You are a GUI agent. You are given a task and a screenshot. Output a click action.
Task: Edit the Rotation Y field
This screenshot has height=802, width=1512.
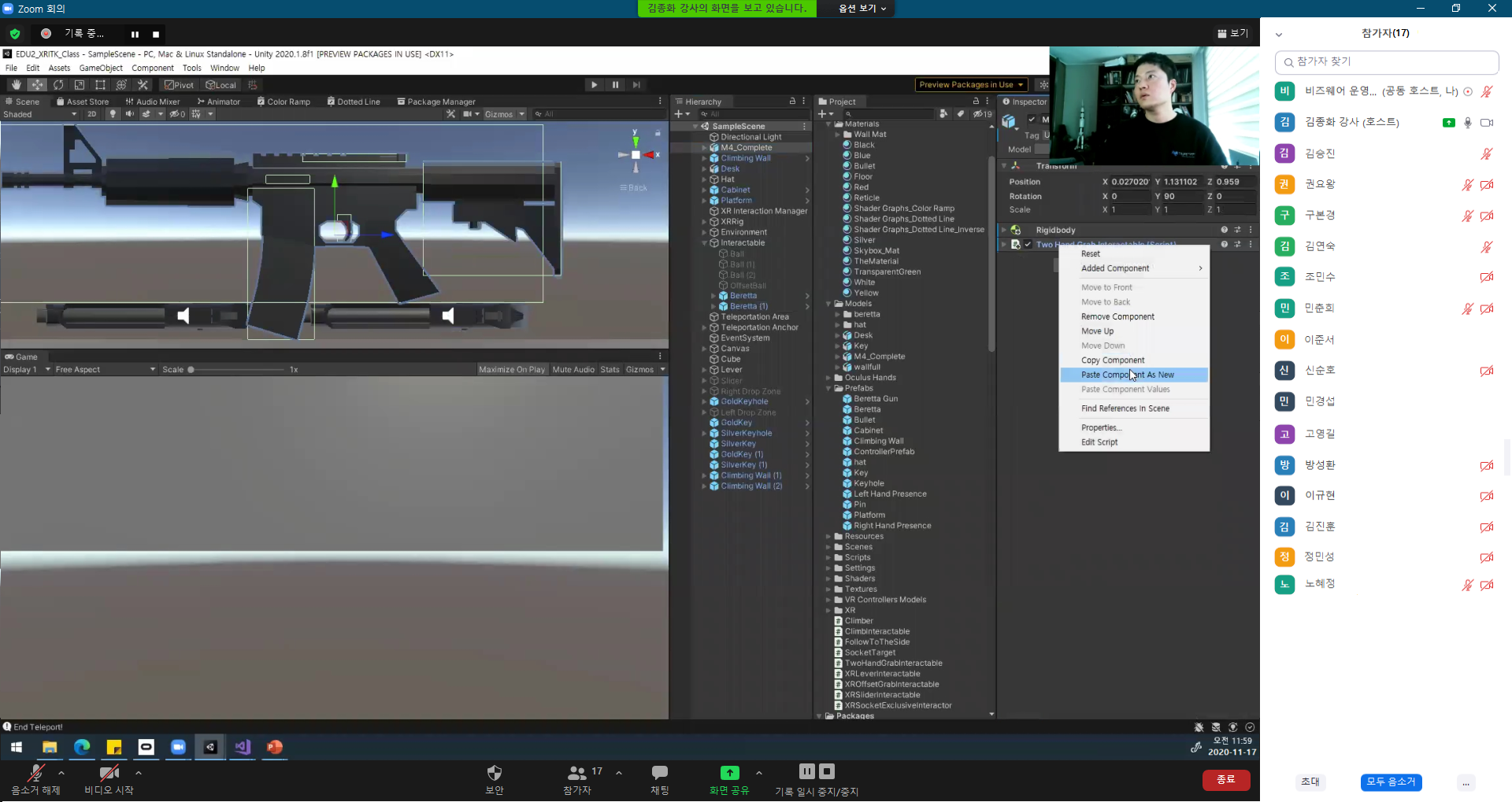pos(1182,197)
